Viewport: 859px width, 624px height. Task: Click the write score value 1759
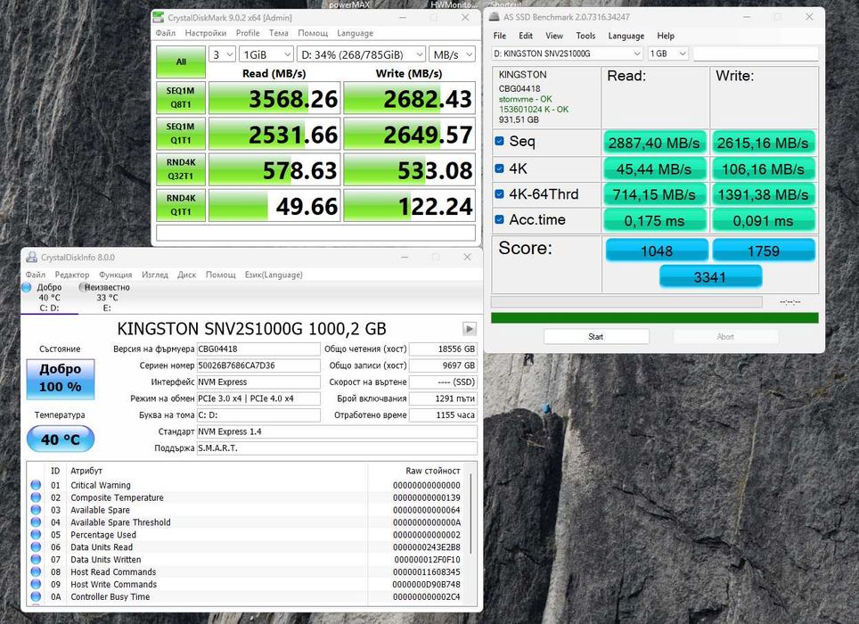click(763, 250)
